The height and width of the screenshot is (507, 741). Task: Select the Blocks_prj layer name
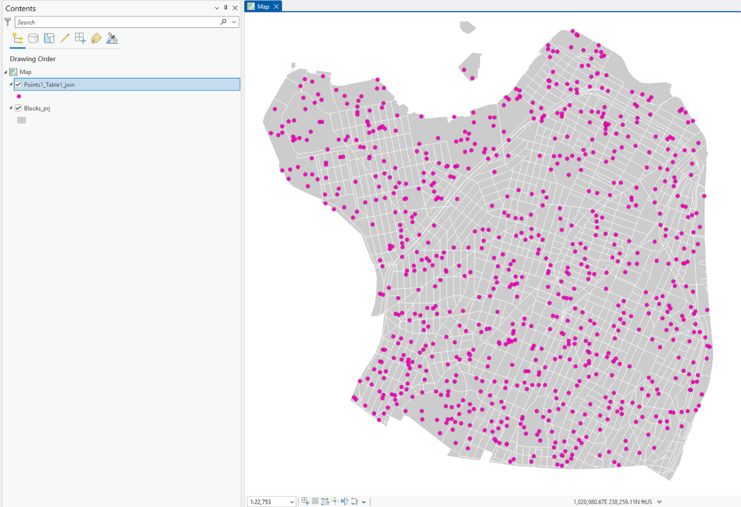pyautogui.click(x=38, y=108)
